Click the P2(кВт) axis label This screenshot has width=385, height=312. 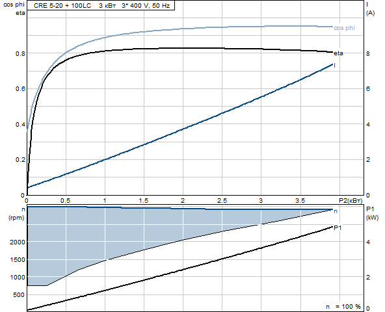click(351, 201)
